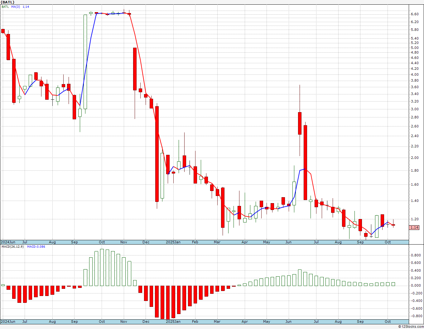The width and height of the screenshot is (424, 329).
Task: Click the 0.600 MACD axis label
Action: point(416,263)
